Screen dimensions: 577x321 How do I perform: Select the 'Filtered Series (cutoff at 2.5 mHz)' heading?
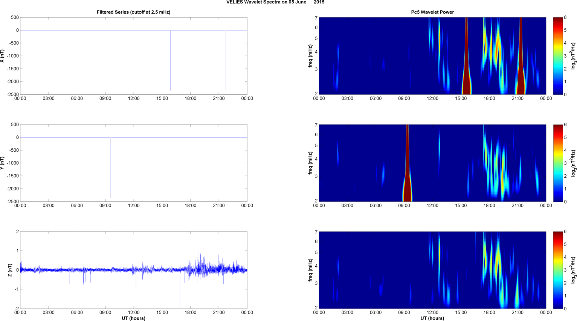click(x=134, y=12)
